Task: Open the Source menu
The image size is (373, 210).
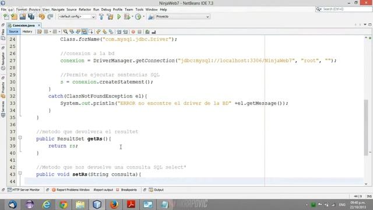Action: (71, 9)
